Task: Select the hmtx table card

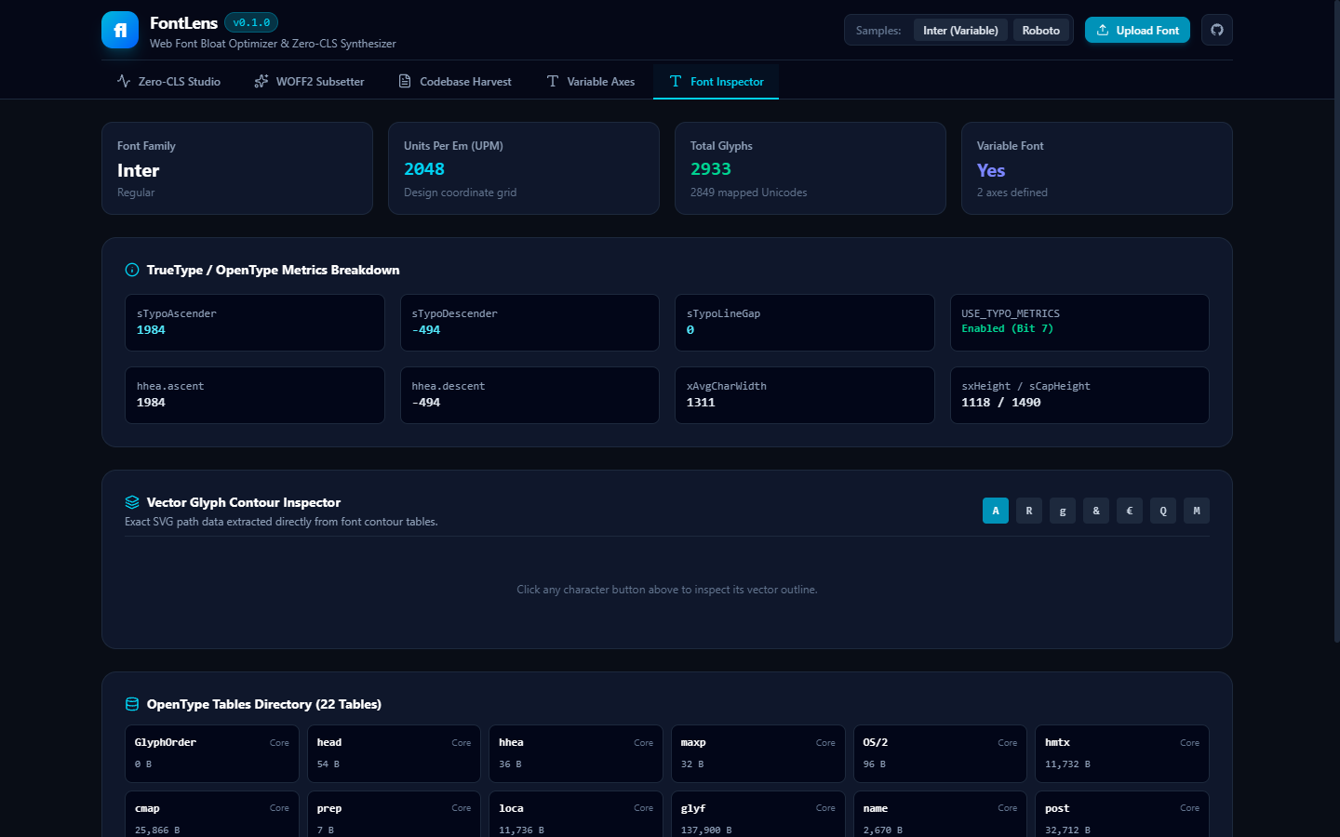Action: (x=1122, y=753)
